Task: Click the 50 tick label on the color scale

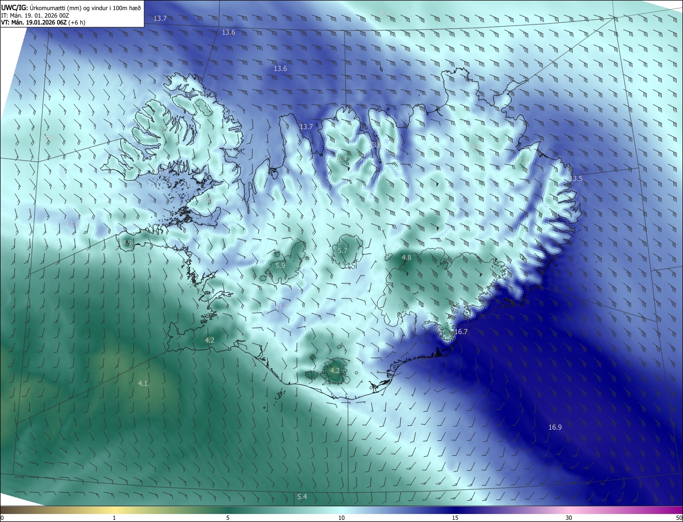Action: point(679,518)
